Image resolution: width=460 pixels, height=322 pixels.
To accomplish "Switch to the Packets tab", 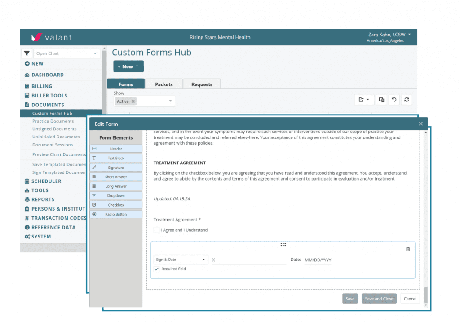I will point(164,84).
